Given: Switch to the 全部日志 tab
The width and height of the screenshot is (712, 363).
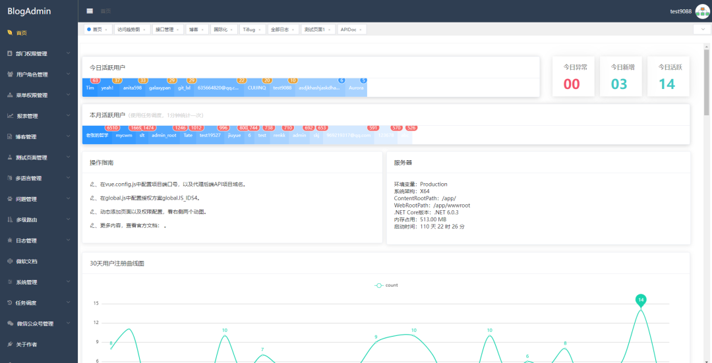Looking at the screenshot, I should 280,30.
